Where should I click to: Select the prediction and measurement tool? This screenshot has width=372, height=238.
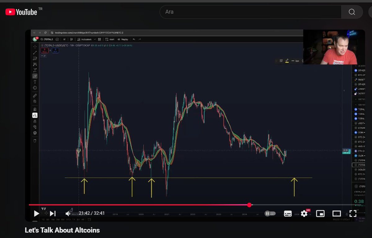click(x=35, y=70)
